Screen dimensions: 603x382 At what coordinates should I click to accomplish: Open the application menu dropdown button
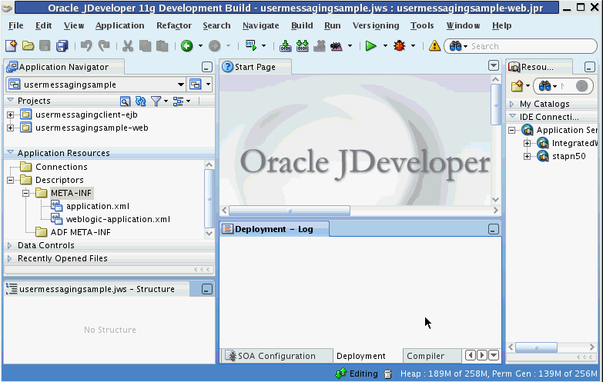click(199, 85)
